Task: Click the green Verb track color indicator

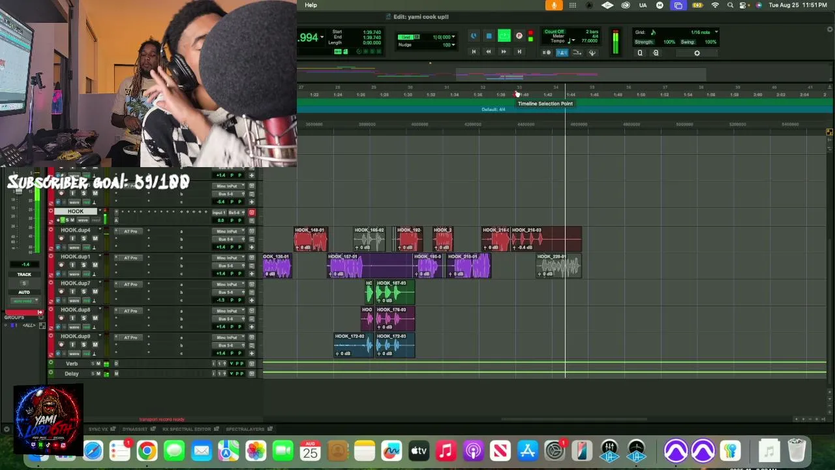Action: pos(51,364)
